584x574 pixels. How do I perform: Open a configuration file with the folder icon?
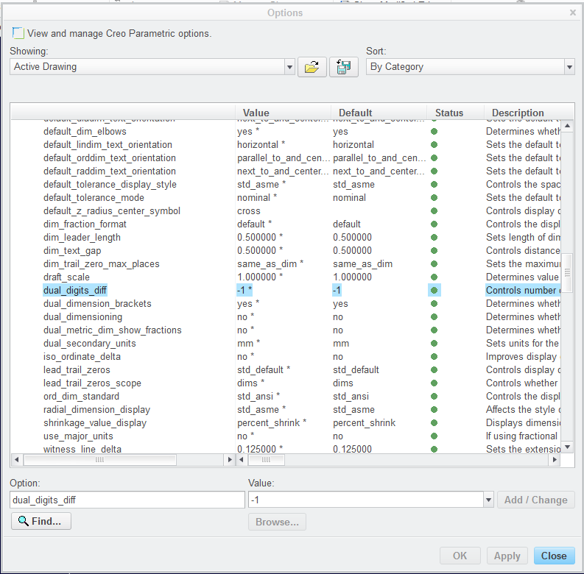pyautogui.click(x=312, y=67)
